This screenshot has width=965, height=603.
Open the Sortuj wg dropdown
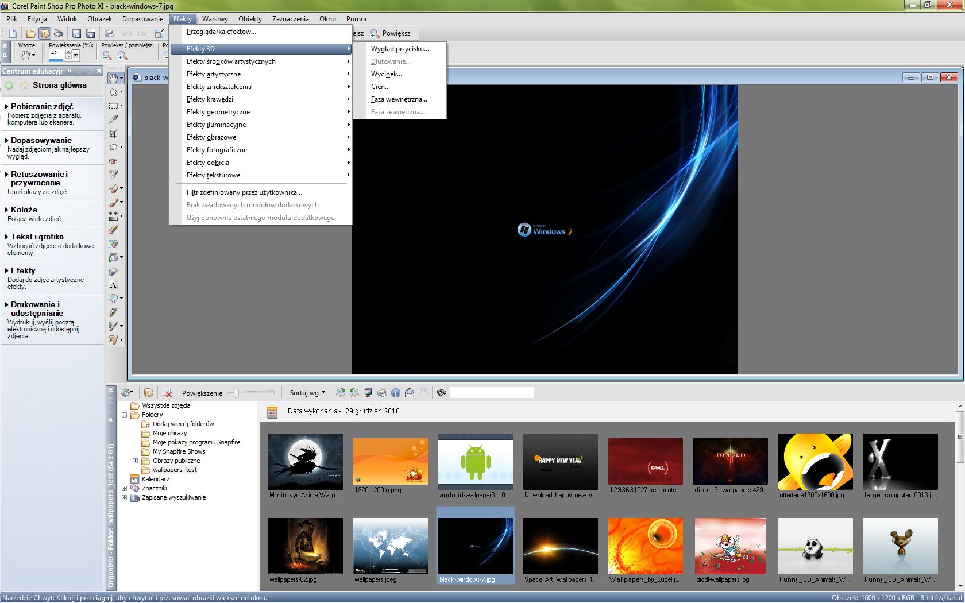[307, 393]
